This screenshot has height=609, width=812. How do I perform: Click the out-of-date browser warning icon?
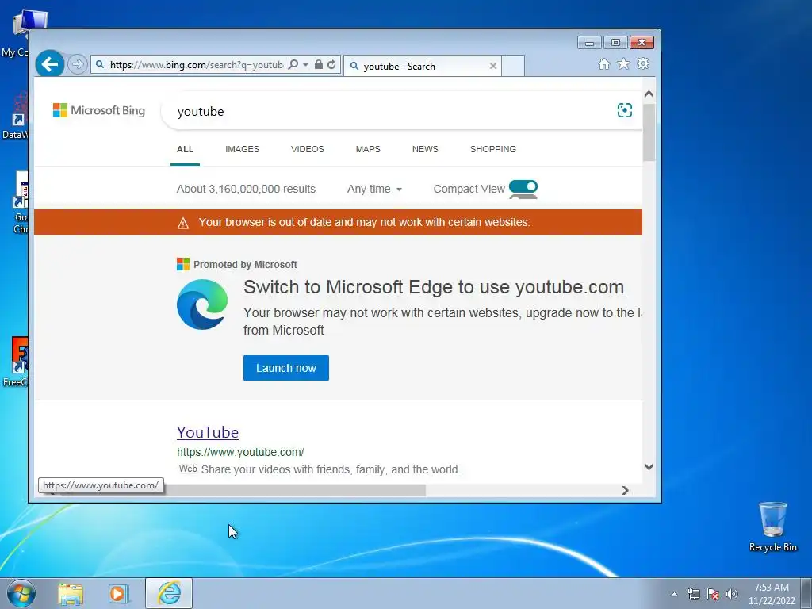click(x=183, y=223)
